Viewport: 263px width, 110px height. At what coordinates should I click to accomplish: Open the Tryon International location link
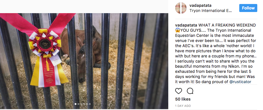pos(211,11)
